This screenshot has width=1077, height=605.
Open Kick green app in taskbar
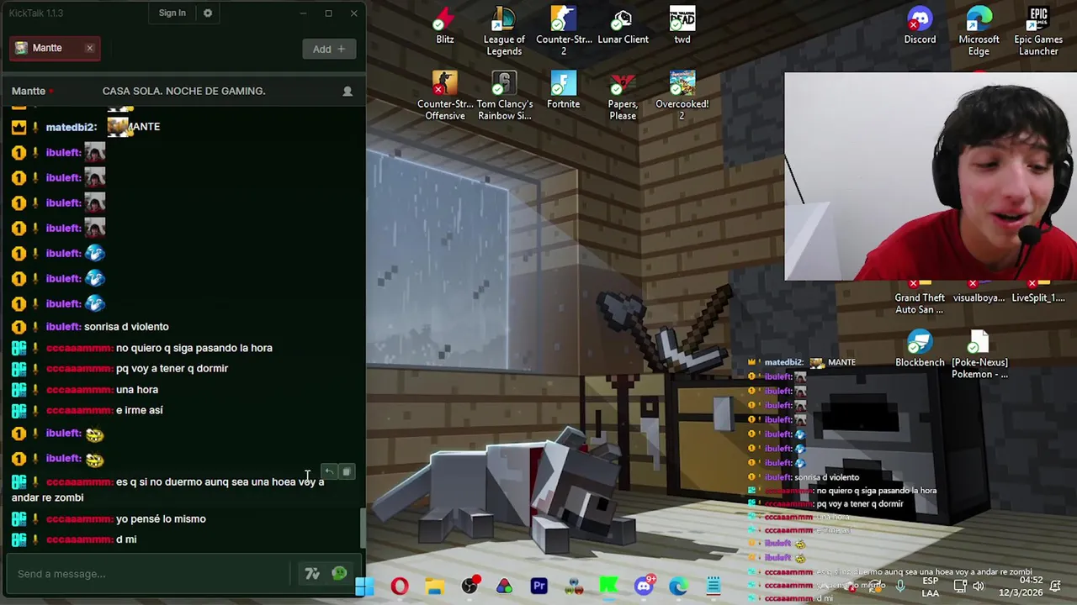608,587
